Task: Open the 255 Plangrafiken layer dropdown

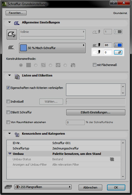Action: [x=43, y=187]
